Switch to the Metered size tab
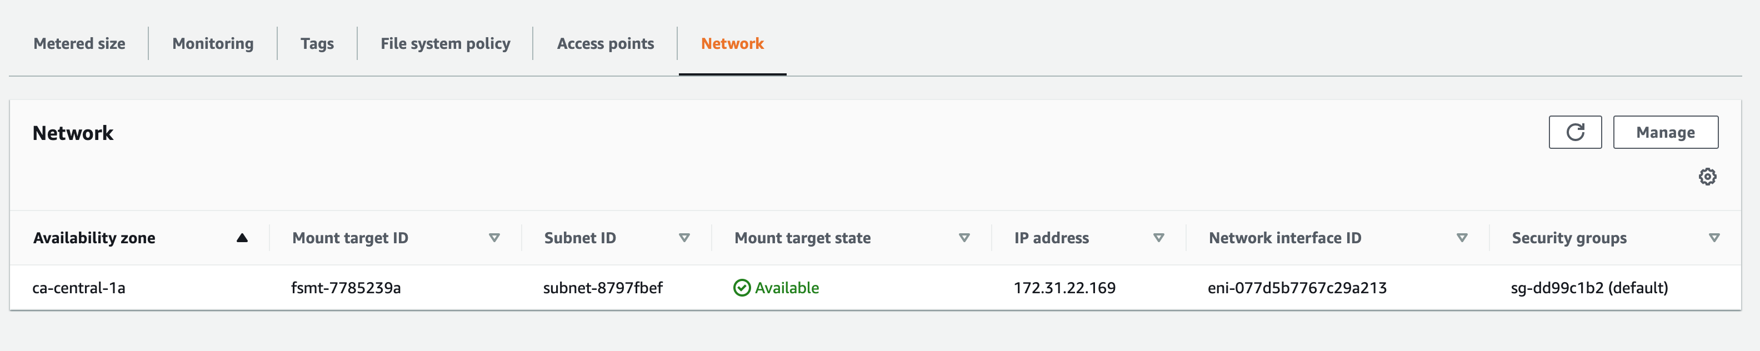 (x=79, y=44)
